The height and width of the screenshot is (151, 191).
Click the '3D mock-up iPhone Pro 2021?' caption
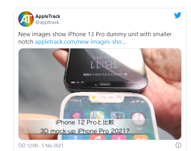[x=85, y=131]
